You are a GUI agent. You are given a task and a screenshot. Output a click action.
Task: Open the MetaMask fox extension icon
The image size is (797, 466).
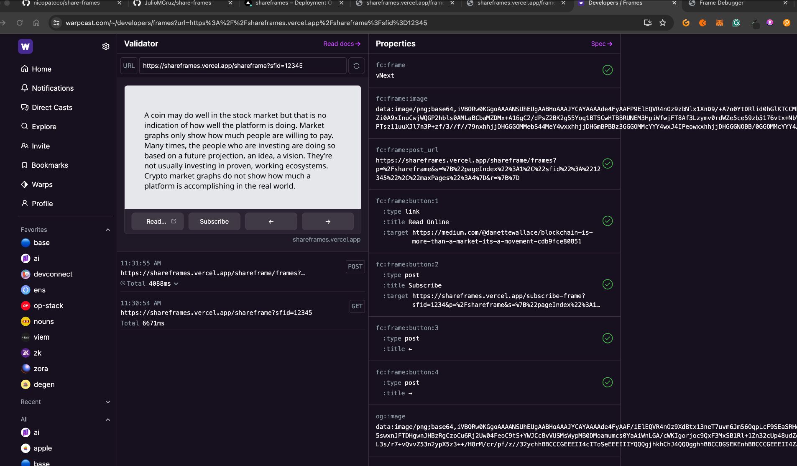pos(720,23)
